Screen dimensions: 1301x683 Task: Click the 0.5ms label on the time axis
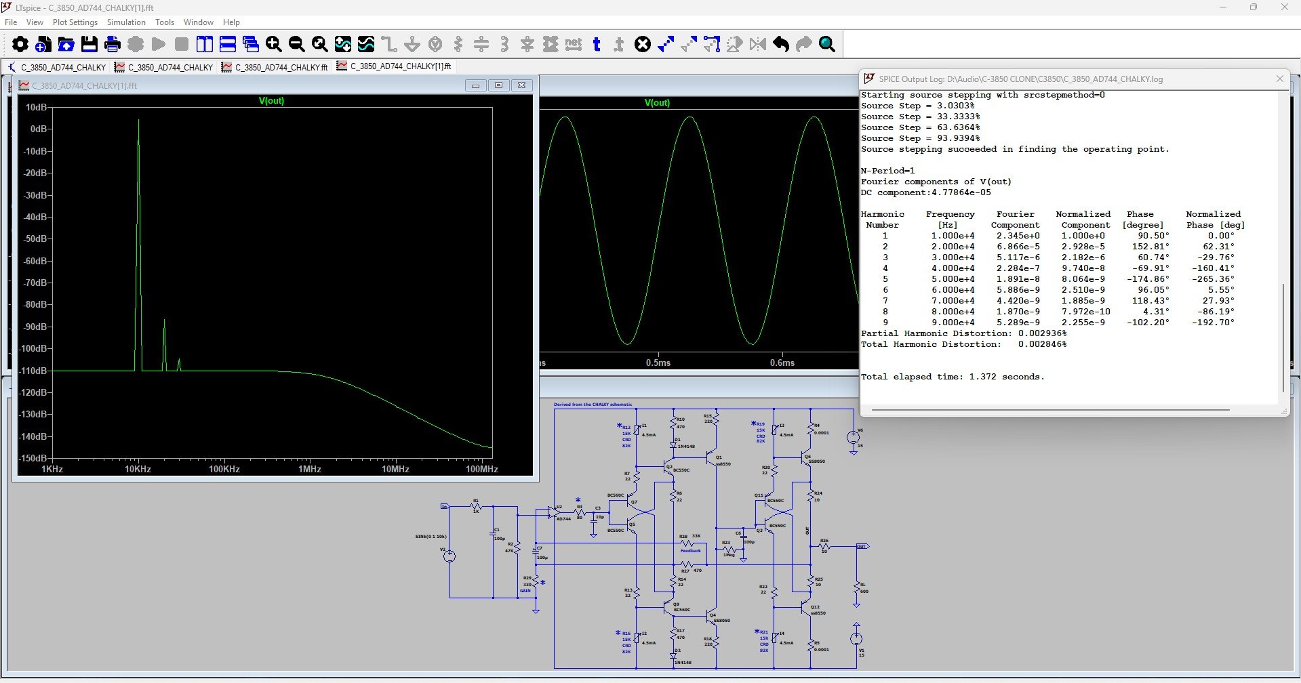click(x=658, y=363)
